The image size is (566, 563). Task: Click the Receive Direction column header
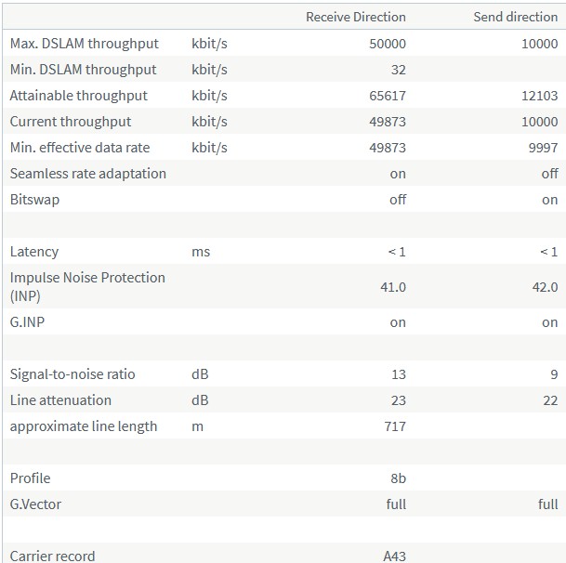[356, 17]
